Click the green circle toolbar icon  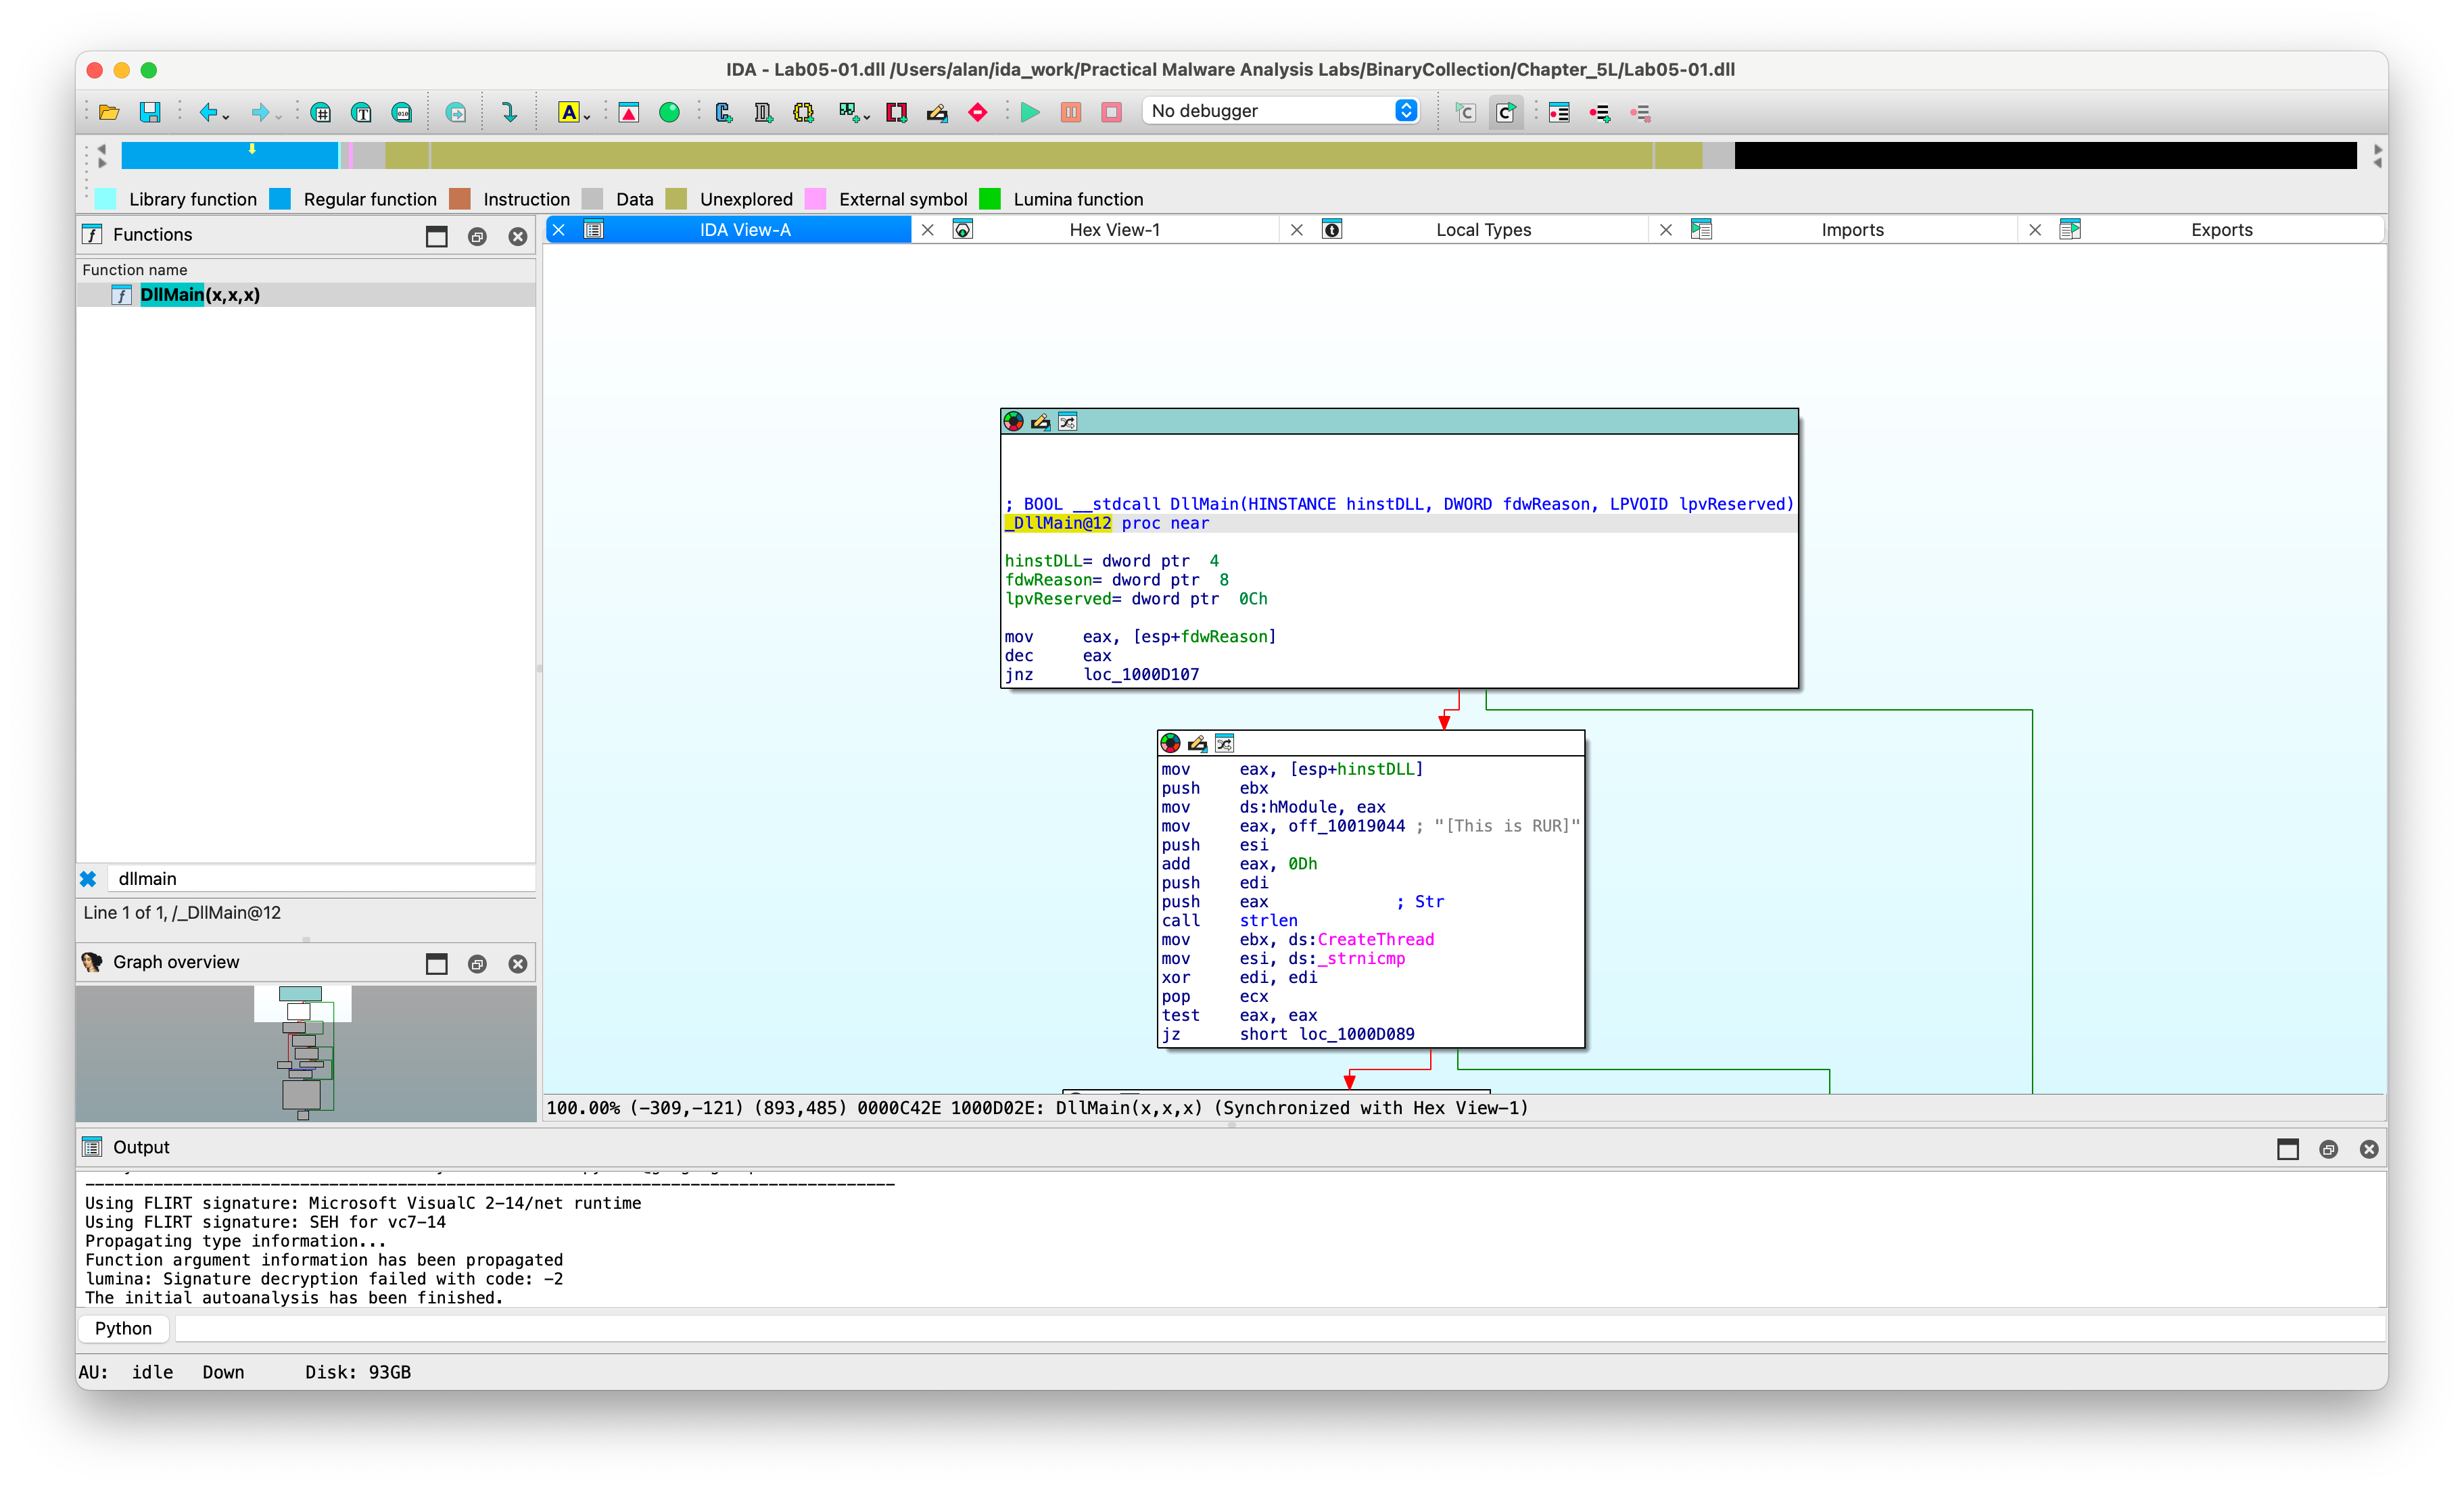[669, 112]
